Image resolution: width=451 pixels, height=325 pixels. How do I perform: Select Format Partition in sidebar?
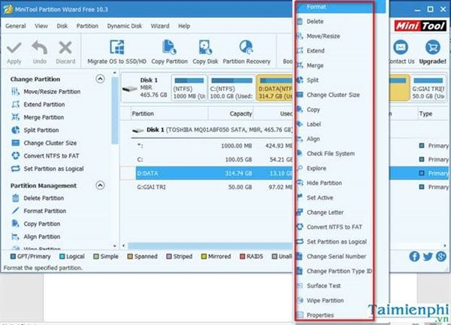[45, 211]
